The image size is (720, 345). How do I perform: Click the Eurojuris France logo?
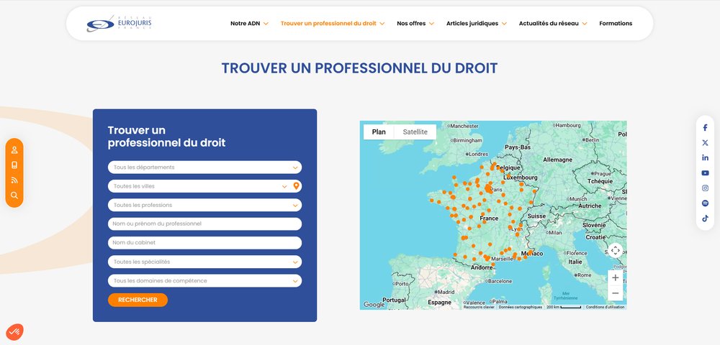coord(119,24)
